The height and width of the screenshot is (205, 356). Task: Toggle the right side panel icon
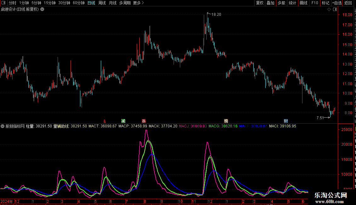tap(335, 9)
